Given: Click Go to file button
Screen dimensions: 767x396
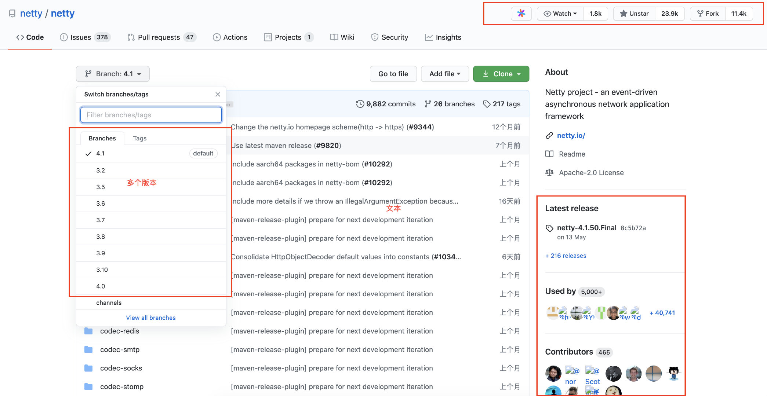Looking at the screenshot, I should 393,74.
